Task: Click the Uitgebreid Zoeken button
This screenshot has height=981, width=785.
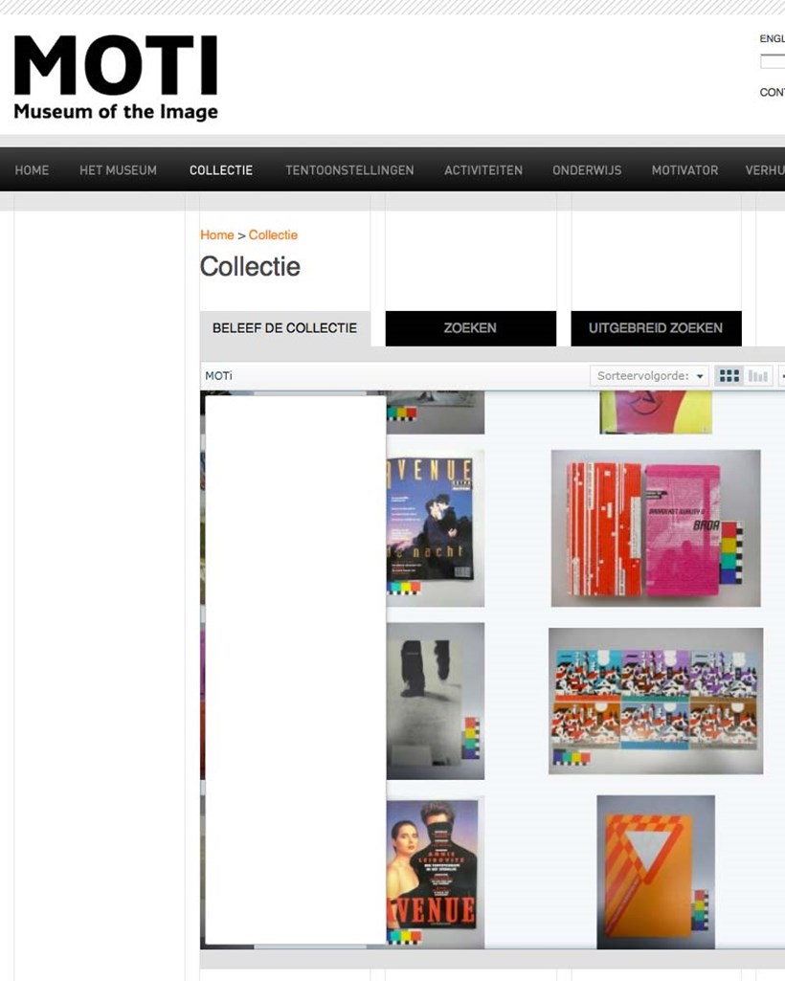Action: click(656, 328)
